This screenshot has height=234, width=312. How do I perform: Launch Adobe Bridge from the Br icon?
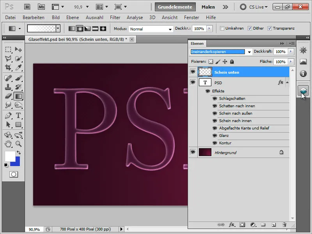pos(27,7)
